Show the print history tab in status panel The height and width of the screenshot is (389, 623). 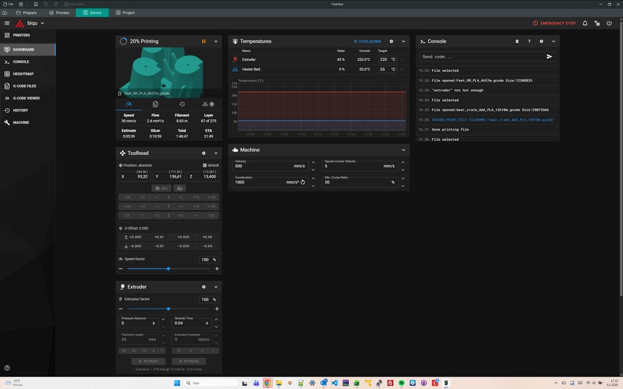click(x=182, y=104)
